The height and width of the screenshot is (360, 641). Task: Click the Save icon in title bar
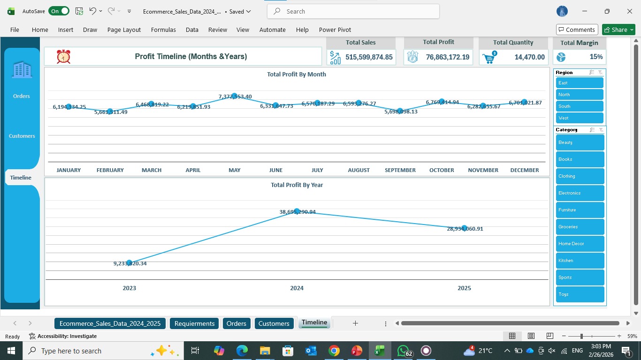(x=79, y=11)
